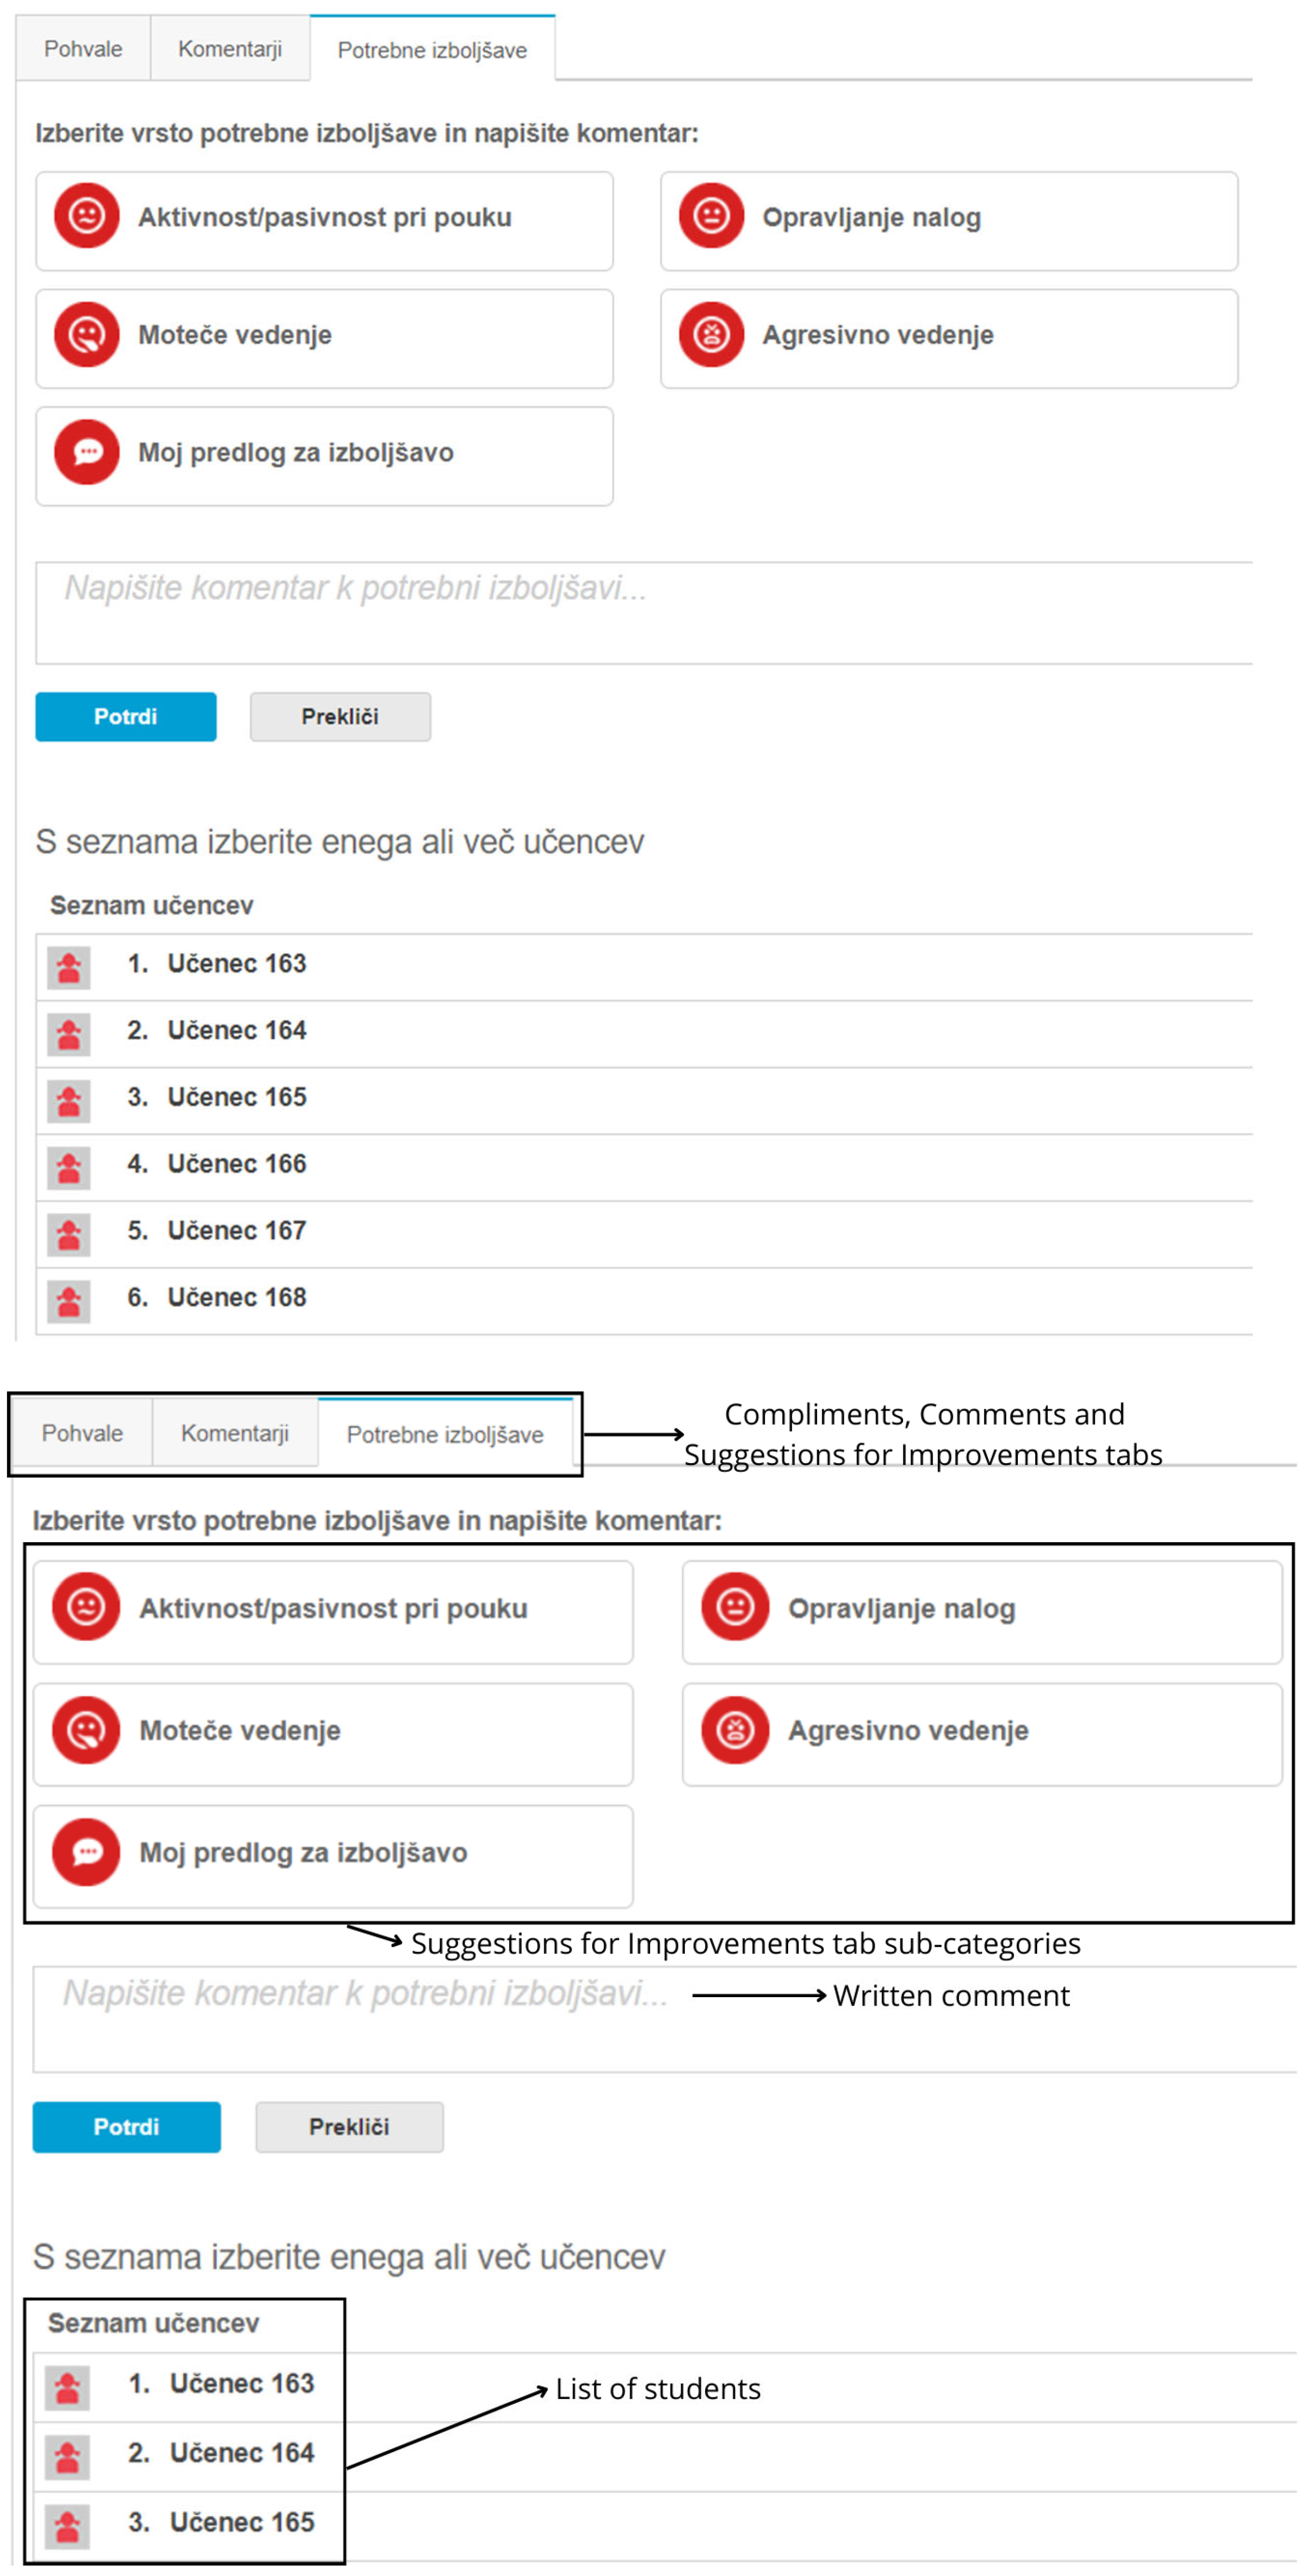Viewport: 1309px width, 2576px height.
Task: Open the Pohvale tab in the upper form
Action: [83, 49]
